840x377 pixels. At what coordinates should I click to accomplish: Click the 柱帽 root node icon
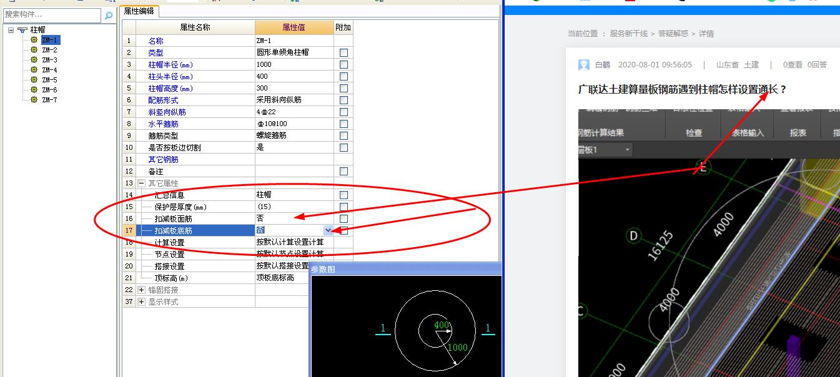(22, 29)
